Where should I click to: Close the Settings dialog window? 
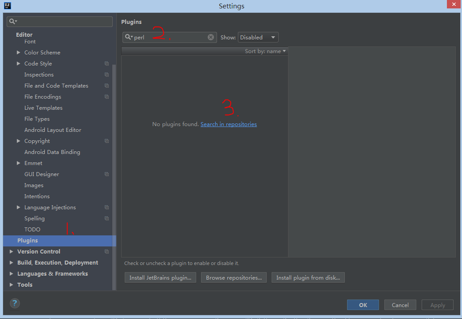coord(454,4)
